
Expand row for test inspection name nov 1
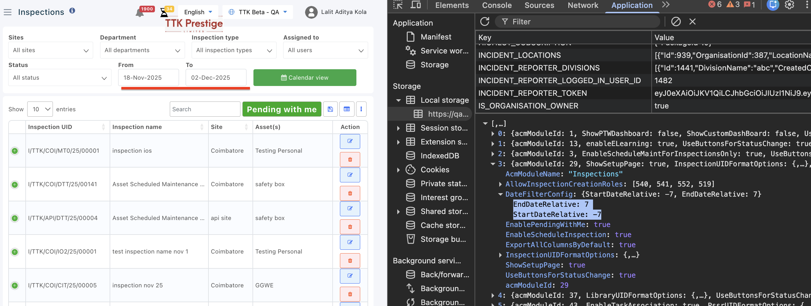click(x=15, y=252)
